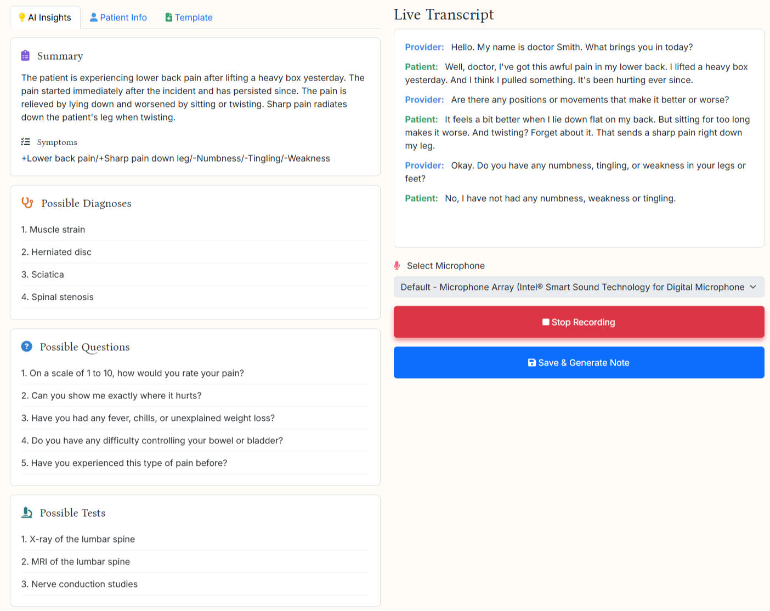Click the microphone dropdown chevron arrow
Viewport: 770px width, 611px height.
click(x=753, y=287)
